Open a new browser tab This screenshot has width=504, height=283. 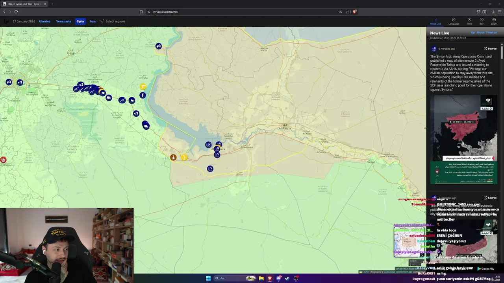point(52,4)
